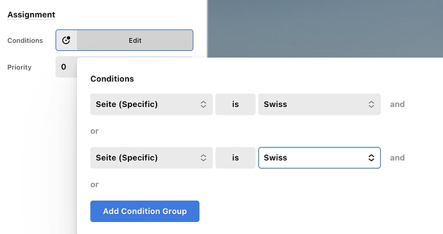443x234 pixels.
Task: Click the chevron arrows on first Swiss dropdown
Action: 371,104
